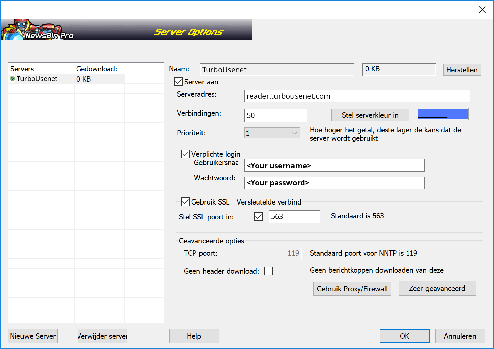This screenshot has height=349, width=494.
Task: Click the Geen berichtkoppen downloaden van deze text
Action: click(377, 270)
